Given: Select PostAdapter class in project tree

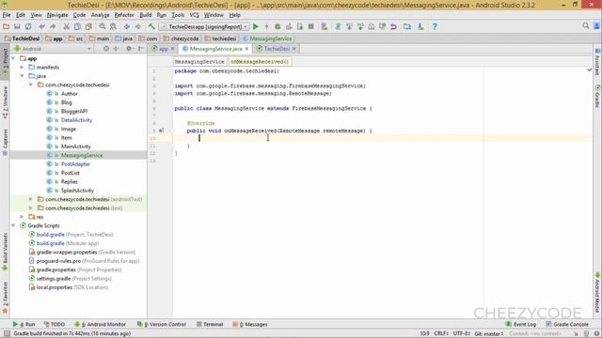Looking at the screenshot, I should tap(75, 164).
